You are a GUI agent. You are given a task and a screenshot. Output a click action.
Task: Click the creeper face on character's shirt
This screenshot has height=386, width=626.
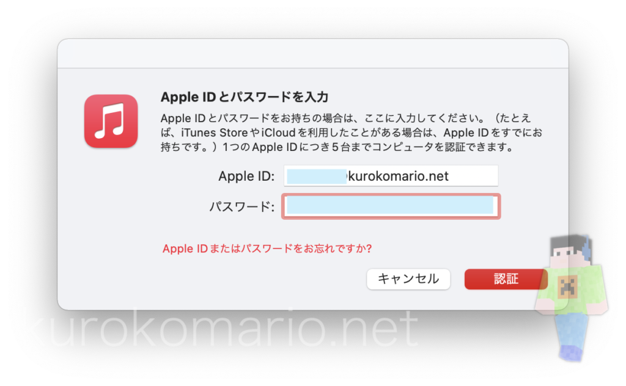click(568, 286)
